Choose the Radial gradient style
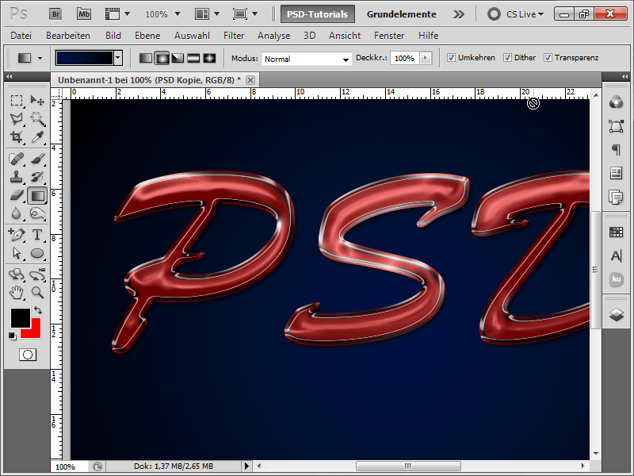This screenshot has width=634, height=476. (162, 58)
